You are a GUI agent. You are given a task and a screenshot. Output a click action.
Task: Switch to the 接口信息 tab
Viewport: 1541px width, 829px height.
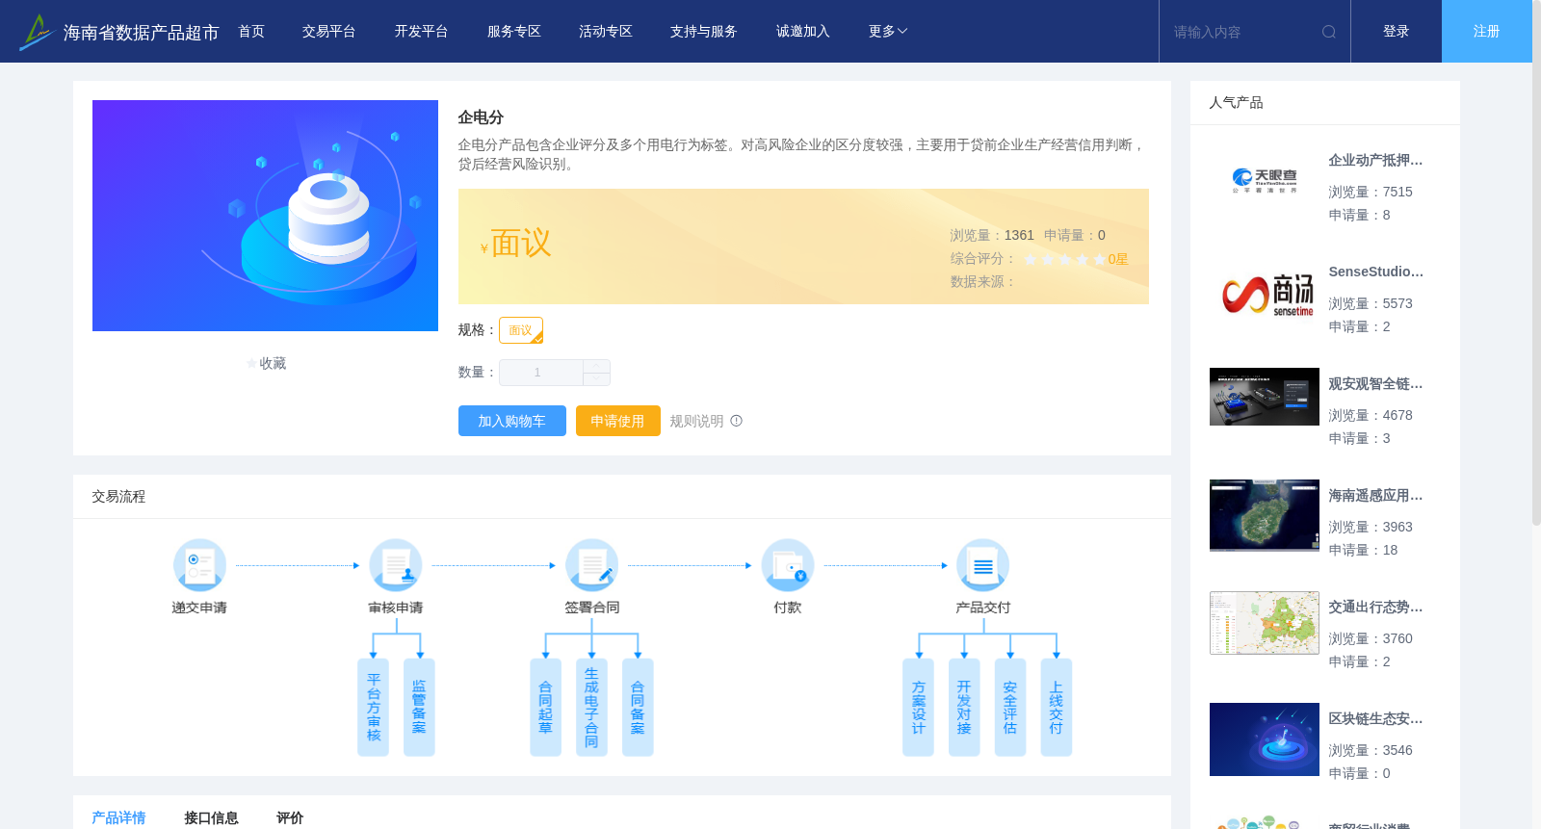coord(211,817)
